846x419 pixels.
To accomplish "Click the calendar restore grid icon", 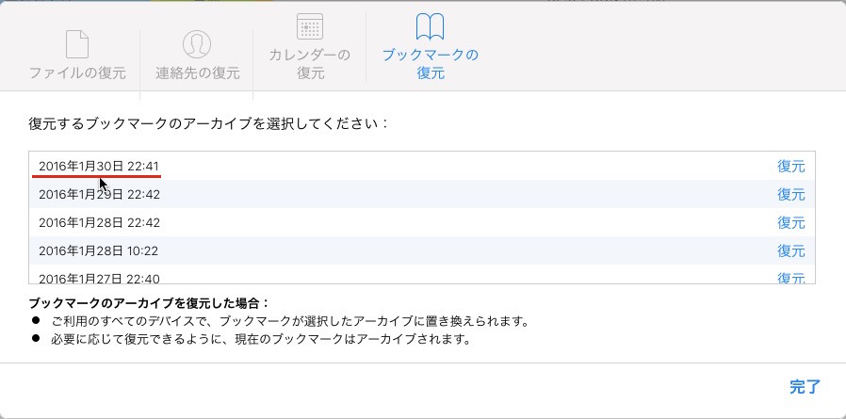I will pyautogui.click(x=310, y=26).
